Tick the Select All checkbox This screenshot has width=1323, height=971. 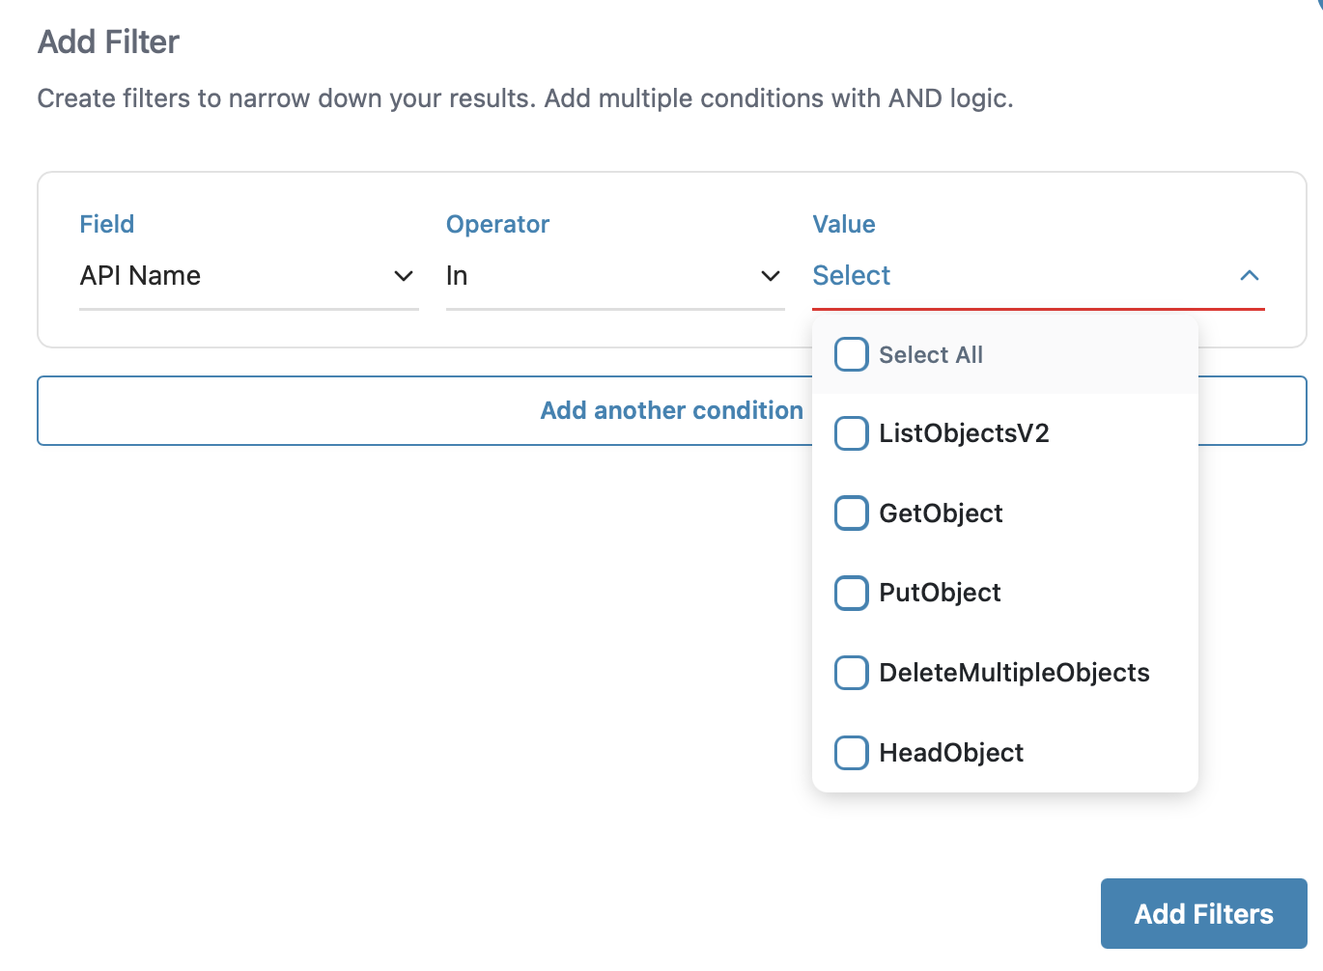pos(851,354)
